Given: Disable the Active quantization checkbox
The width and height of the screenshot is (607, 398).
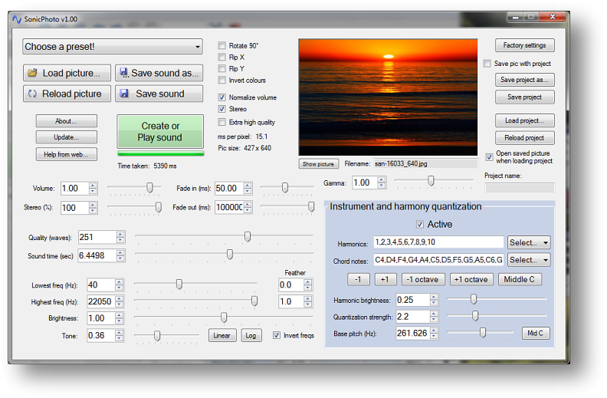Looking at the screenshot, I should 419,225.
